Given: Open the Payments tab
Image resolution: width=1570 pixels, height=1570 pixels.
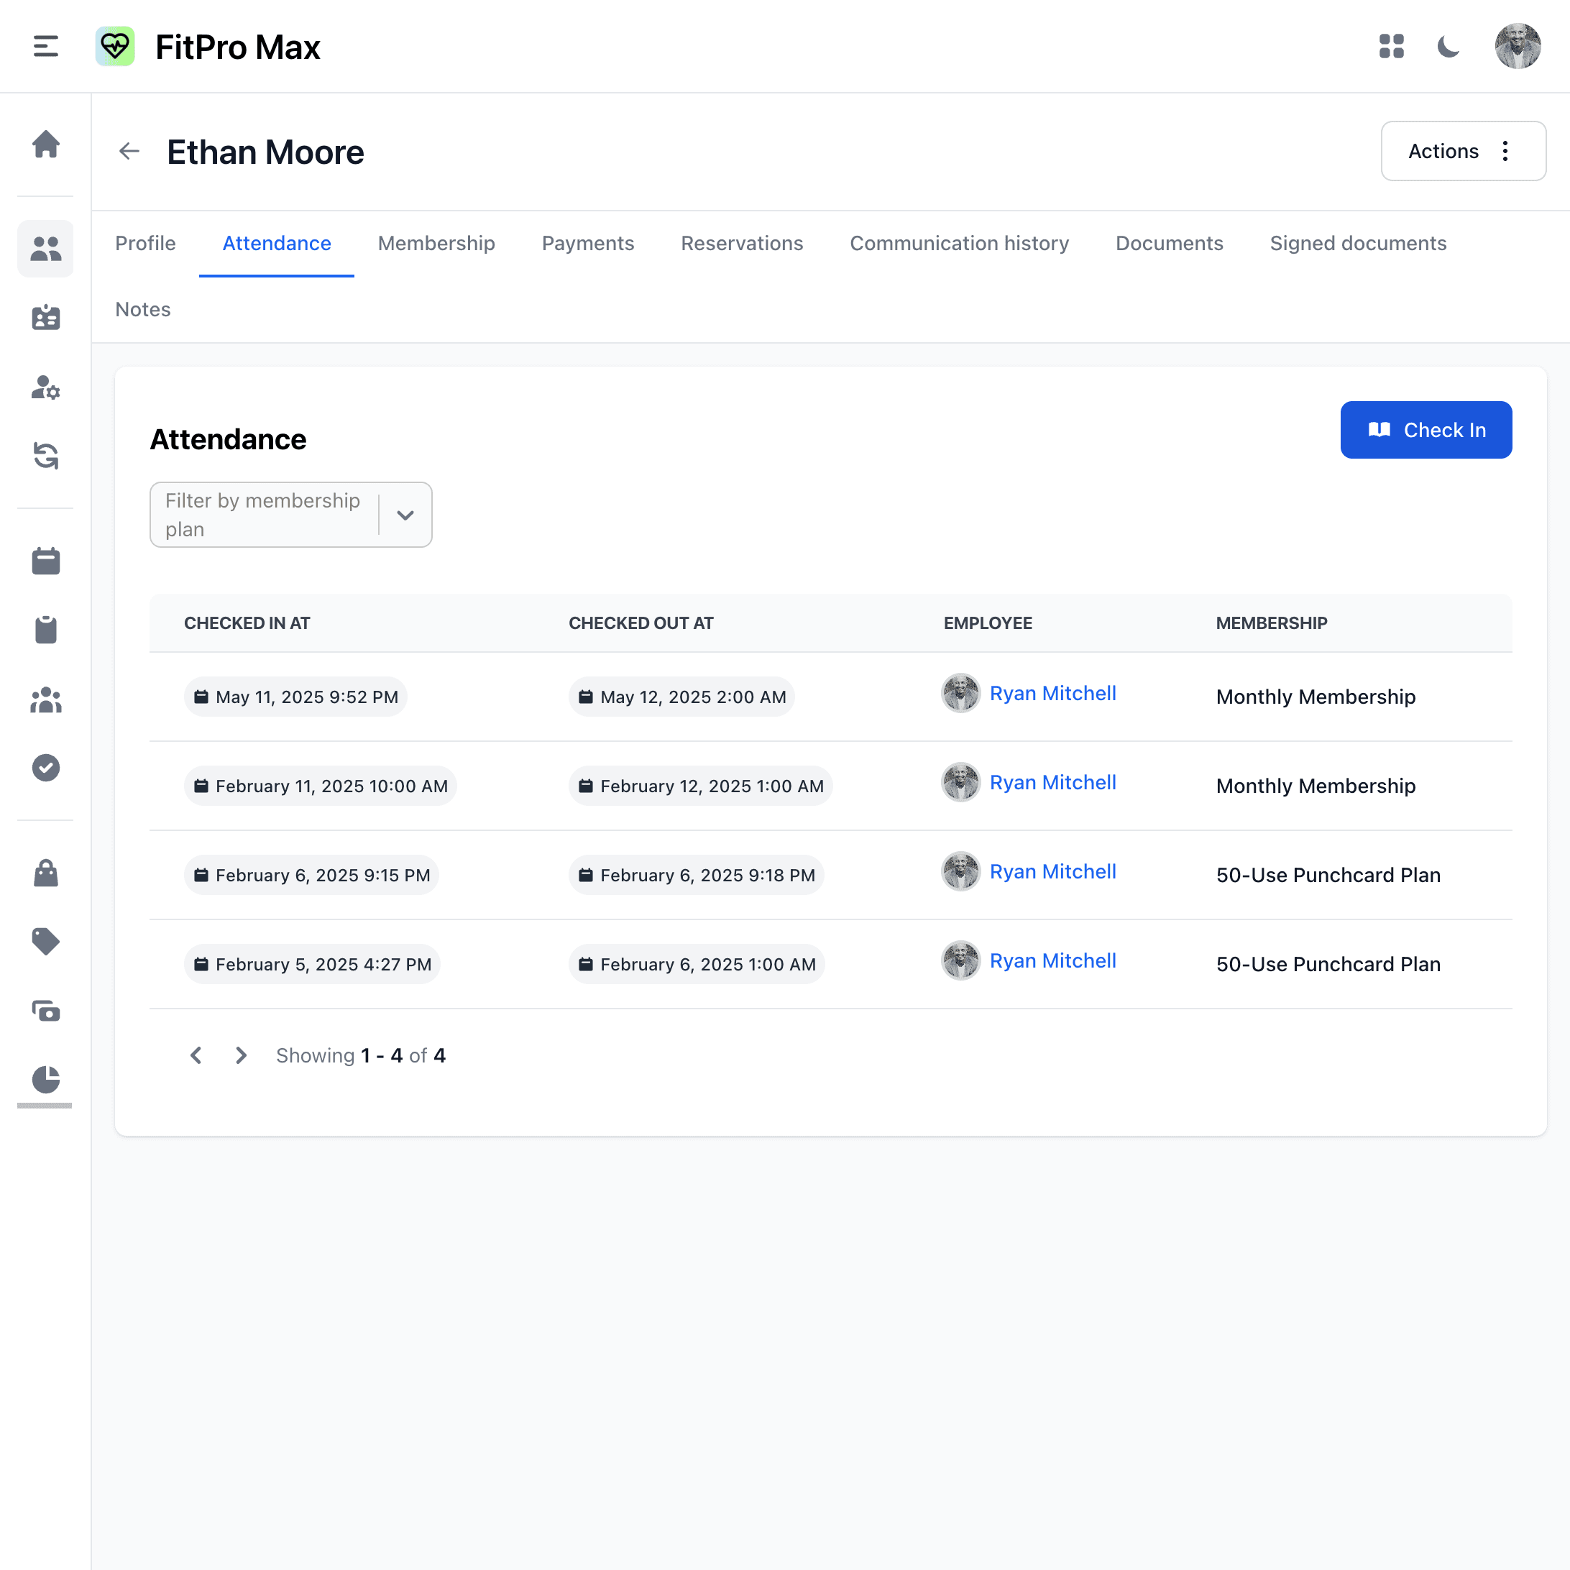Looking at the screenshot, I should pyautogui.click(x=587, y=244).
